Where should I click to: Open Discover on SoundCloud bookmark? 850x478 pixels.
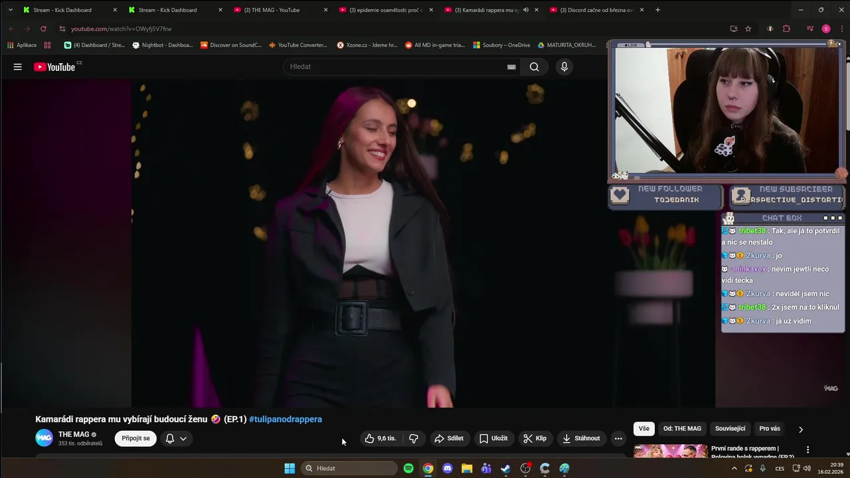231,45
